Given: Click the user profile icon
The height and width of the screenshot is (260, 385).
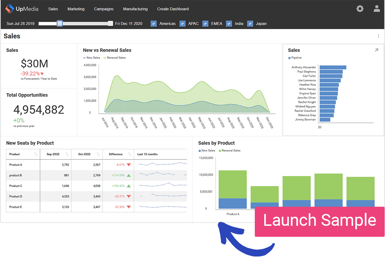Looking at the screenshot, I should 377,8.
